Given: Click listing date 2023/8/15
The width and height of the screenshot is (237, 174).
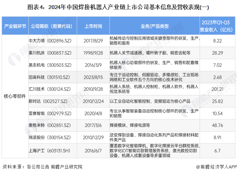Looking at the screenshot, I should (x=93, y=77).
